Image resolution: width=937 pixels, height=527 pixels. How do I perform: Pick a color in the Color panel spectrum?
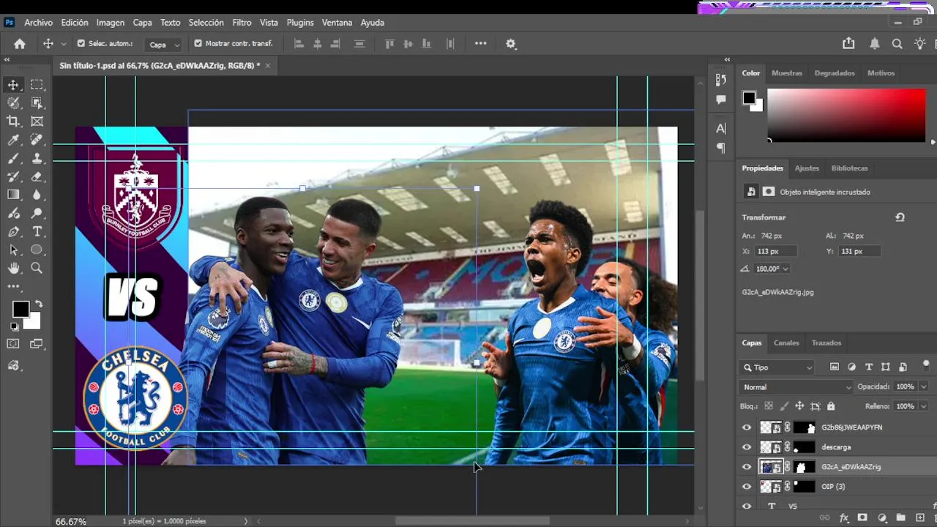[846, 115]
